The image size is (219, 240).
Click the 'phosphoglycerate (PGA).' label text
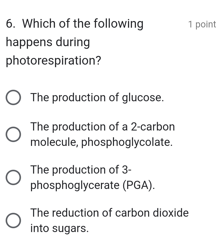pyautogui.click(x=93, y=185)
